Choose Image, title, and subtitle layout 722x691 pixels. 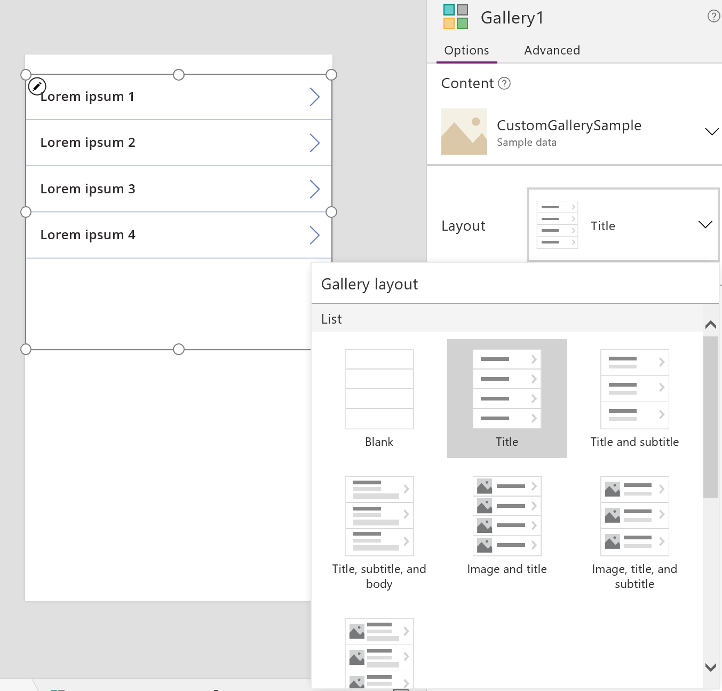coord(634,533)
